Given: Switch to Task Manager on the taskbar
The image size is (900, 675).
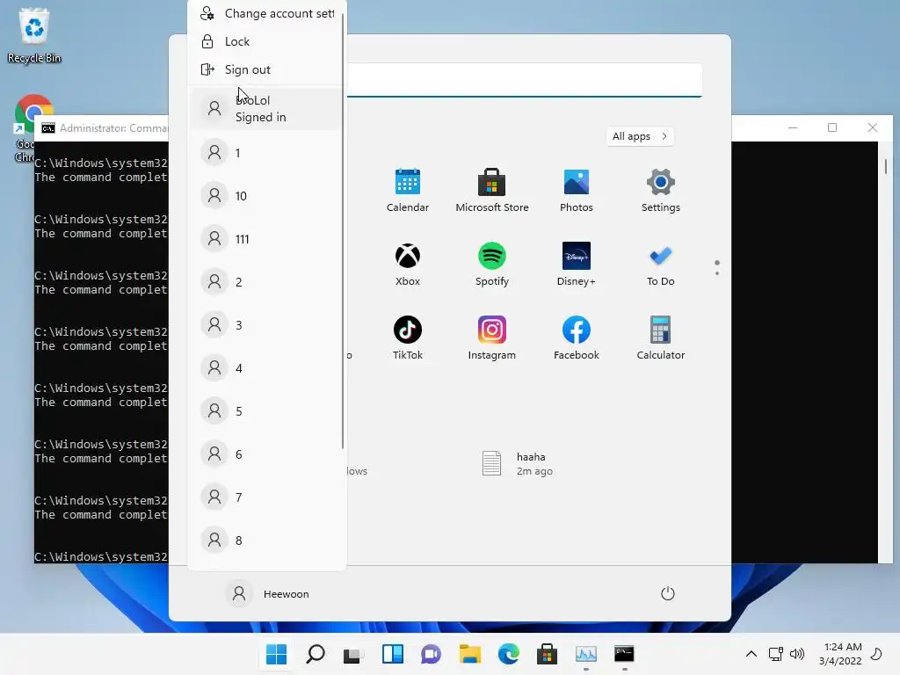Looking at the screenshot, I should (586, 654).
